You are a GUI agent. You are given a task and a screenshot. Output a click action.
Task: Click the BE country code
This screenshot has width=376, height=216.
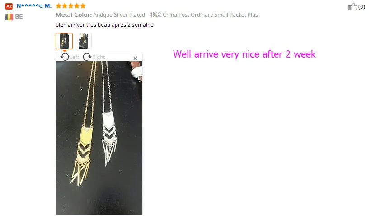pos(19,17)
